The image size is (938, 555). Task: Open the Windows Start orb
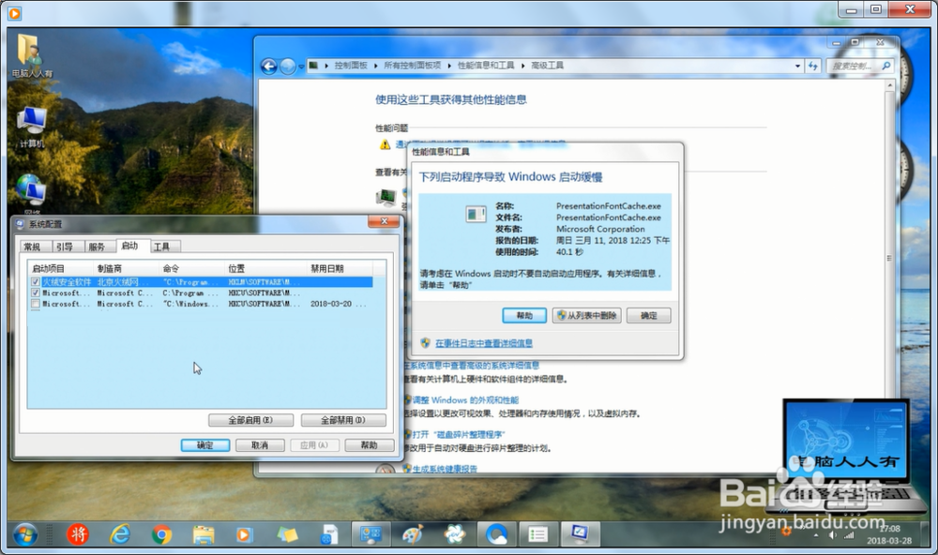coord(24,534)
